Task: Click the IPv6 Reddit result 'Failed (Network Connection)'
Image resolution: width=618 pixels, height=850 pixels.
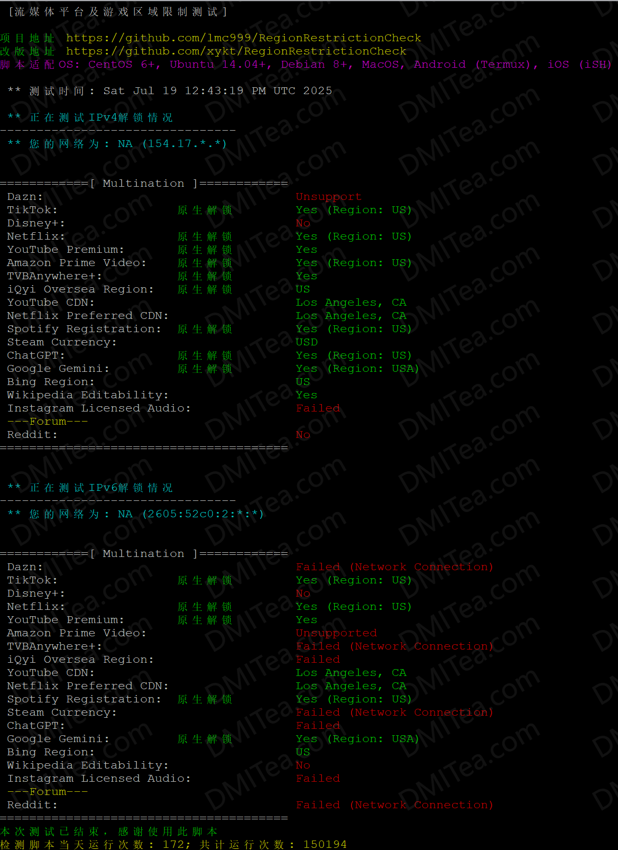Action: (x=394, y=805)
